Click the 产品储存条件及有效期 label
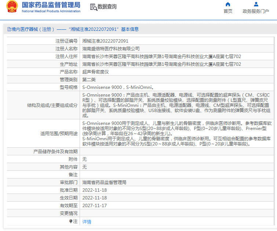This screenshot has width=277, height=231. (55, 152)
